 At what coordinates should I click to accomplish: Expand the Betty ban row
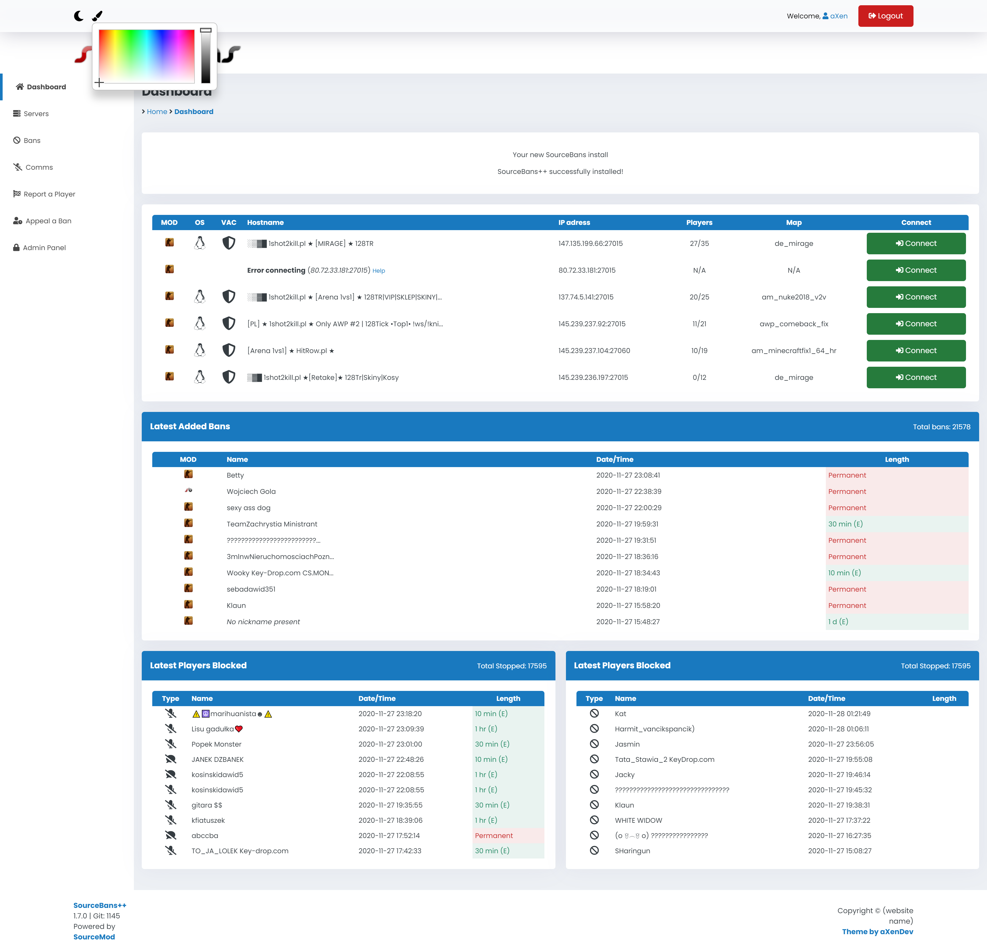[x=235, y=475]
